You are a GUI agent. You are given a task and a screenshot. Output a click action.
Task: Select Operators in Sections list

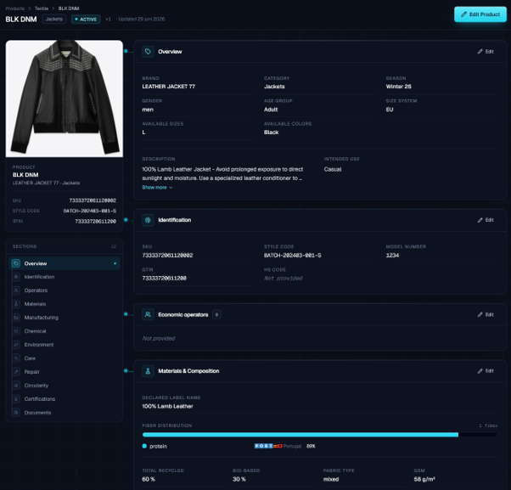65,290
